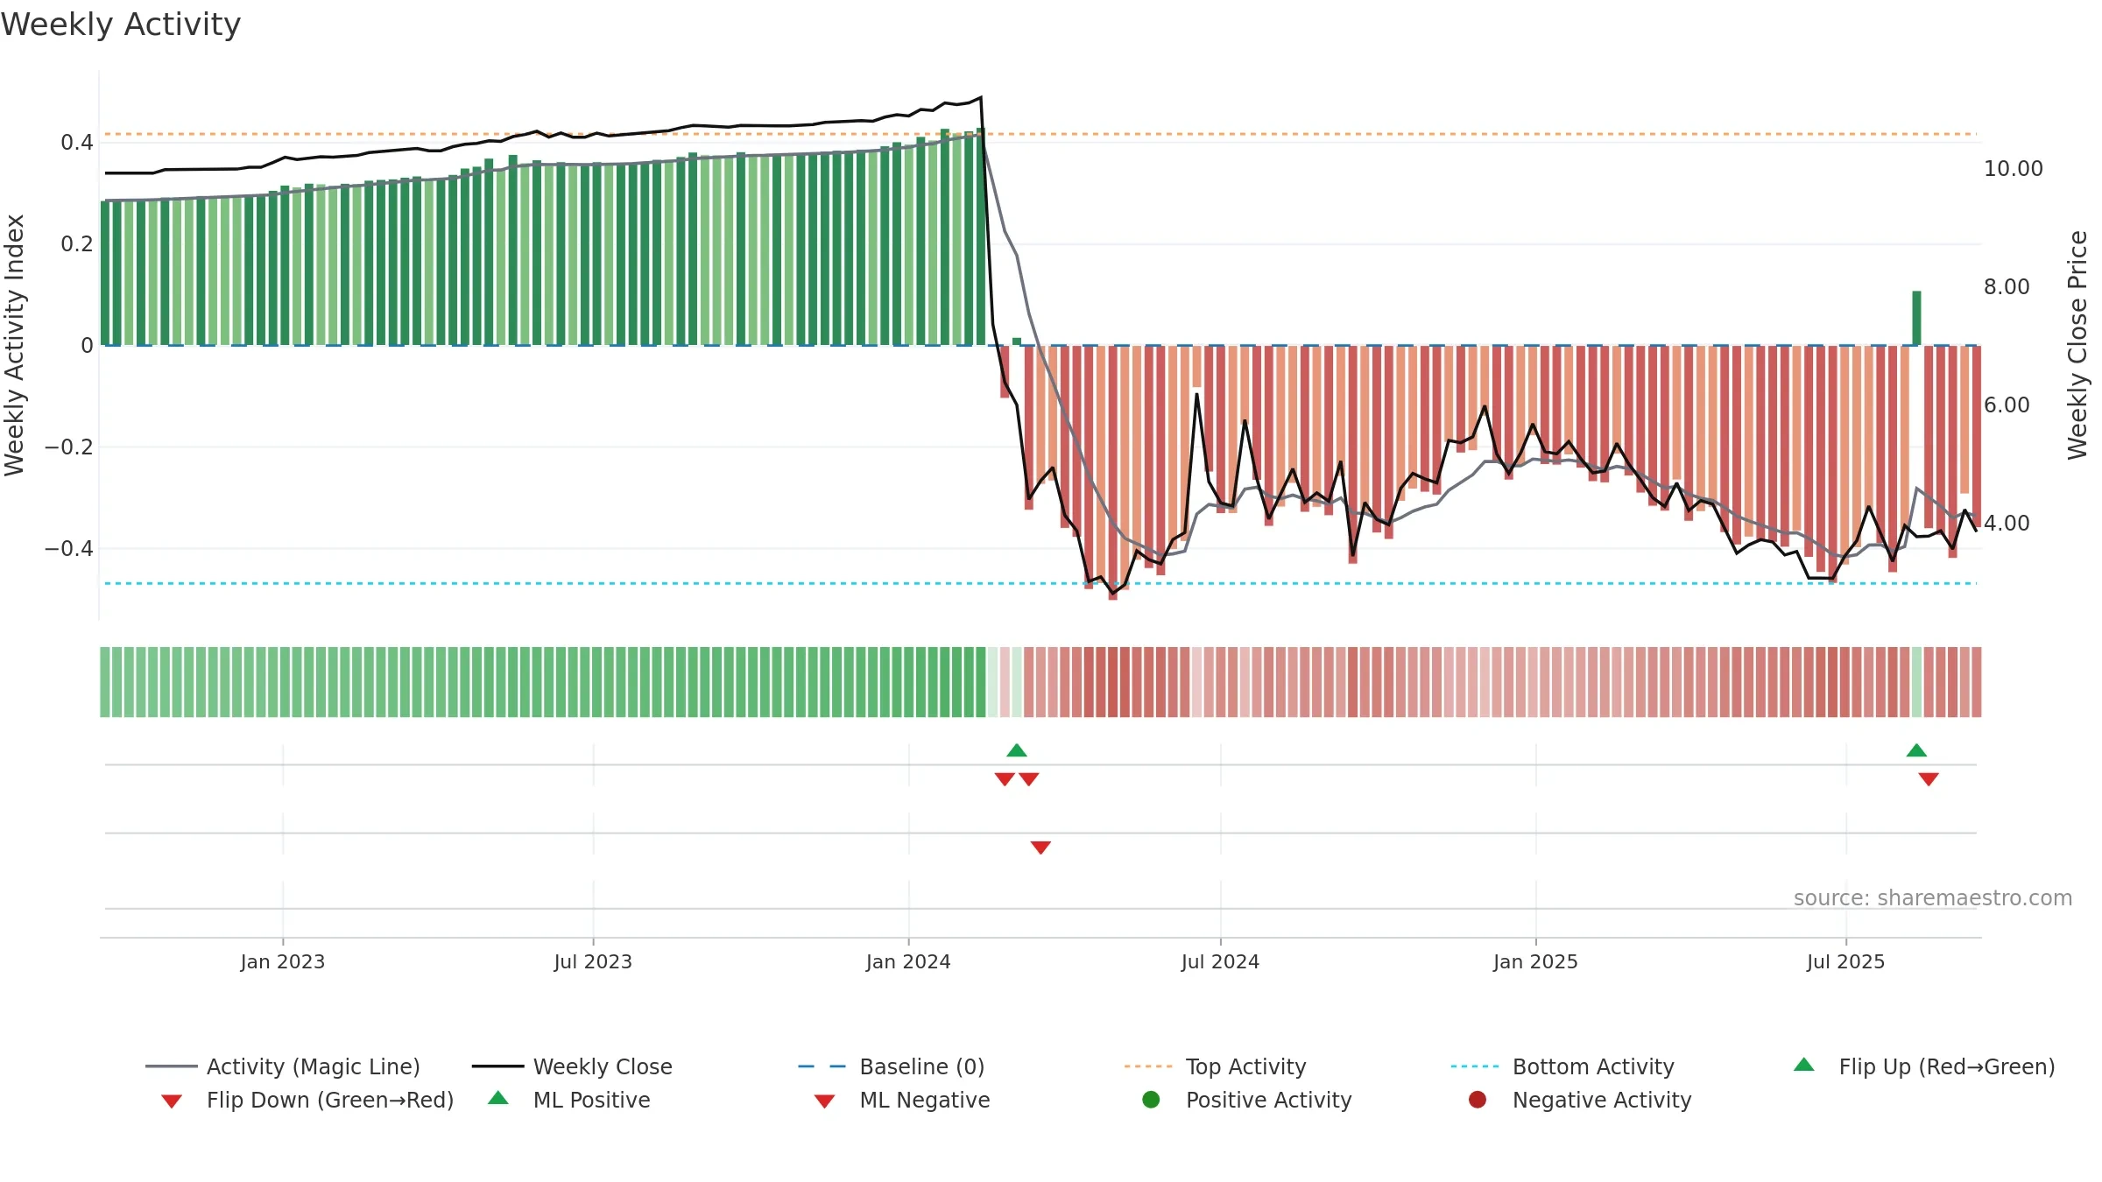Click the Weekly Activity chart title
2102x1182 pixels.
click(x=121, y=25)
